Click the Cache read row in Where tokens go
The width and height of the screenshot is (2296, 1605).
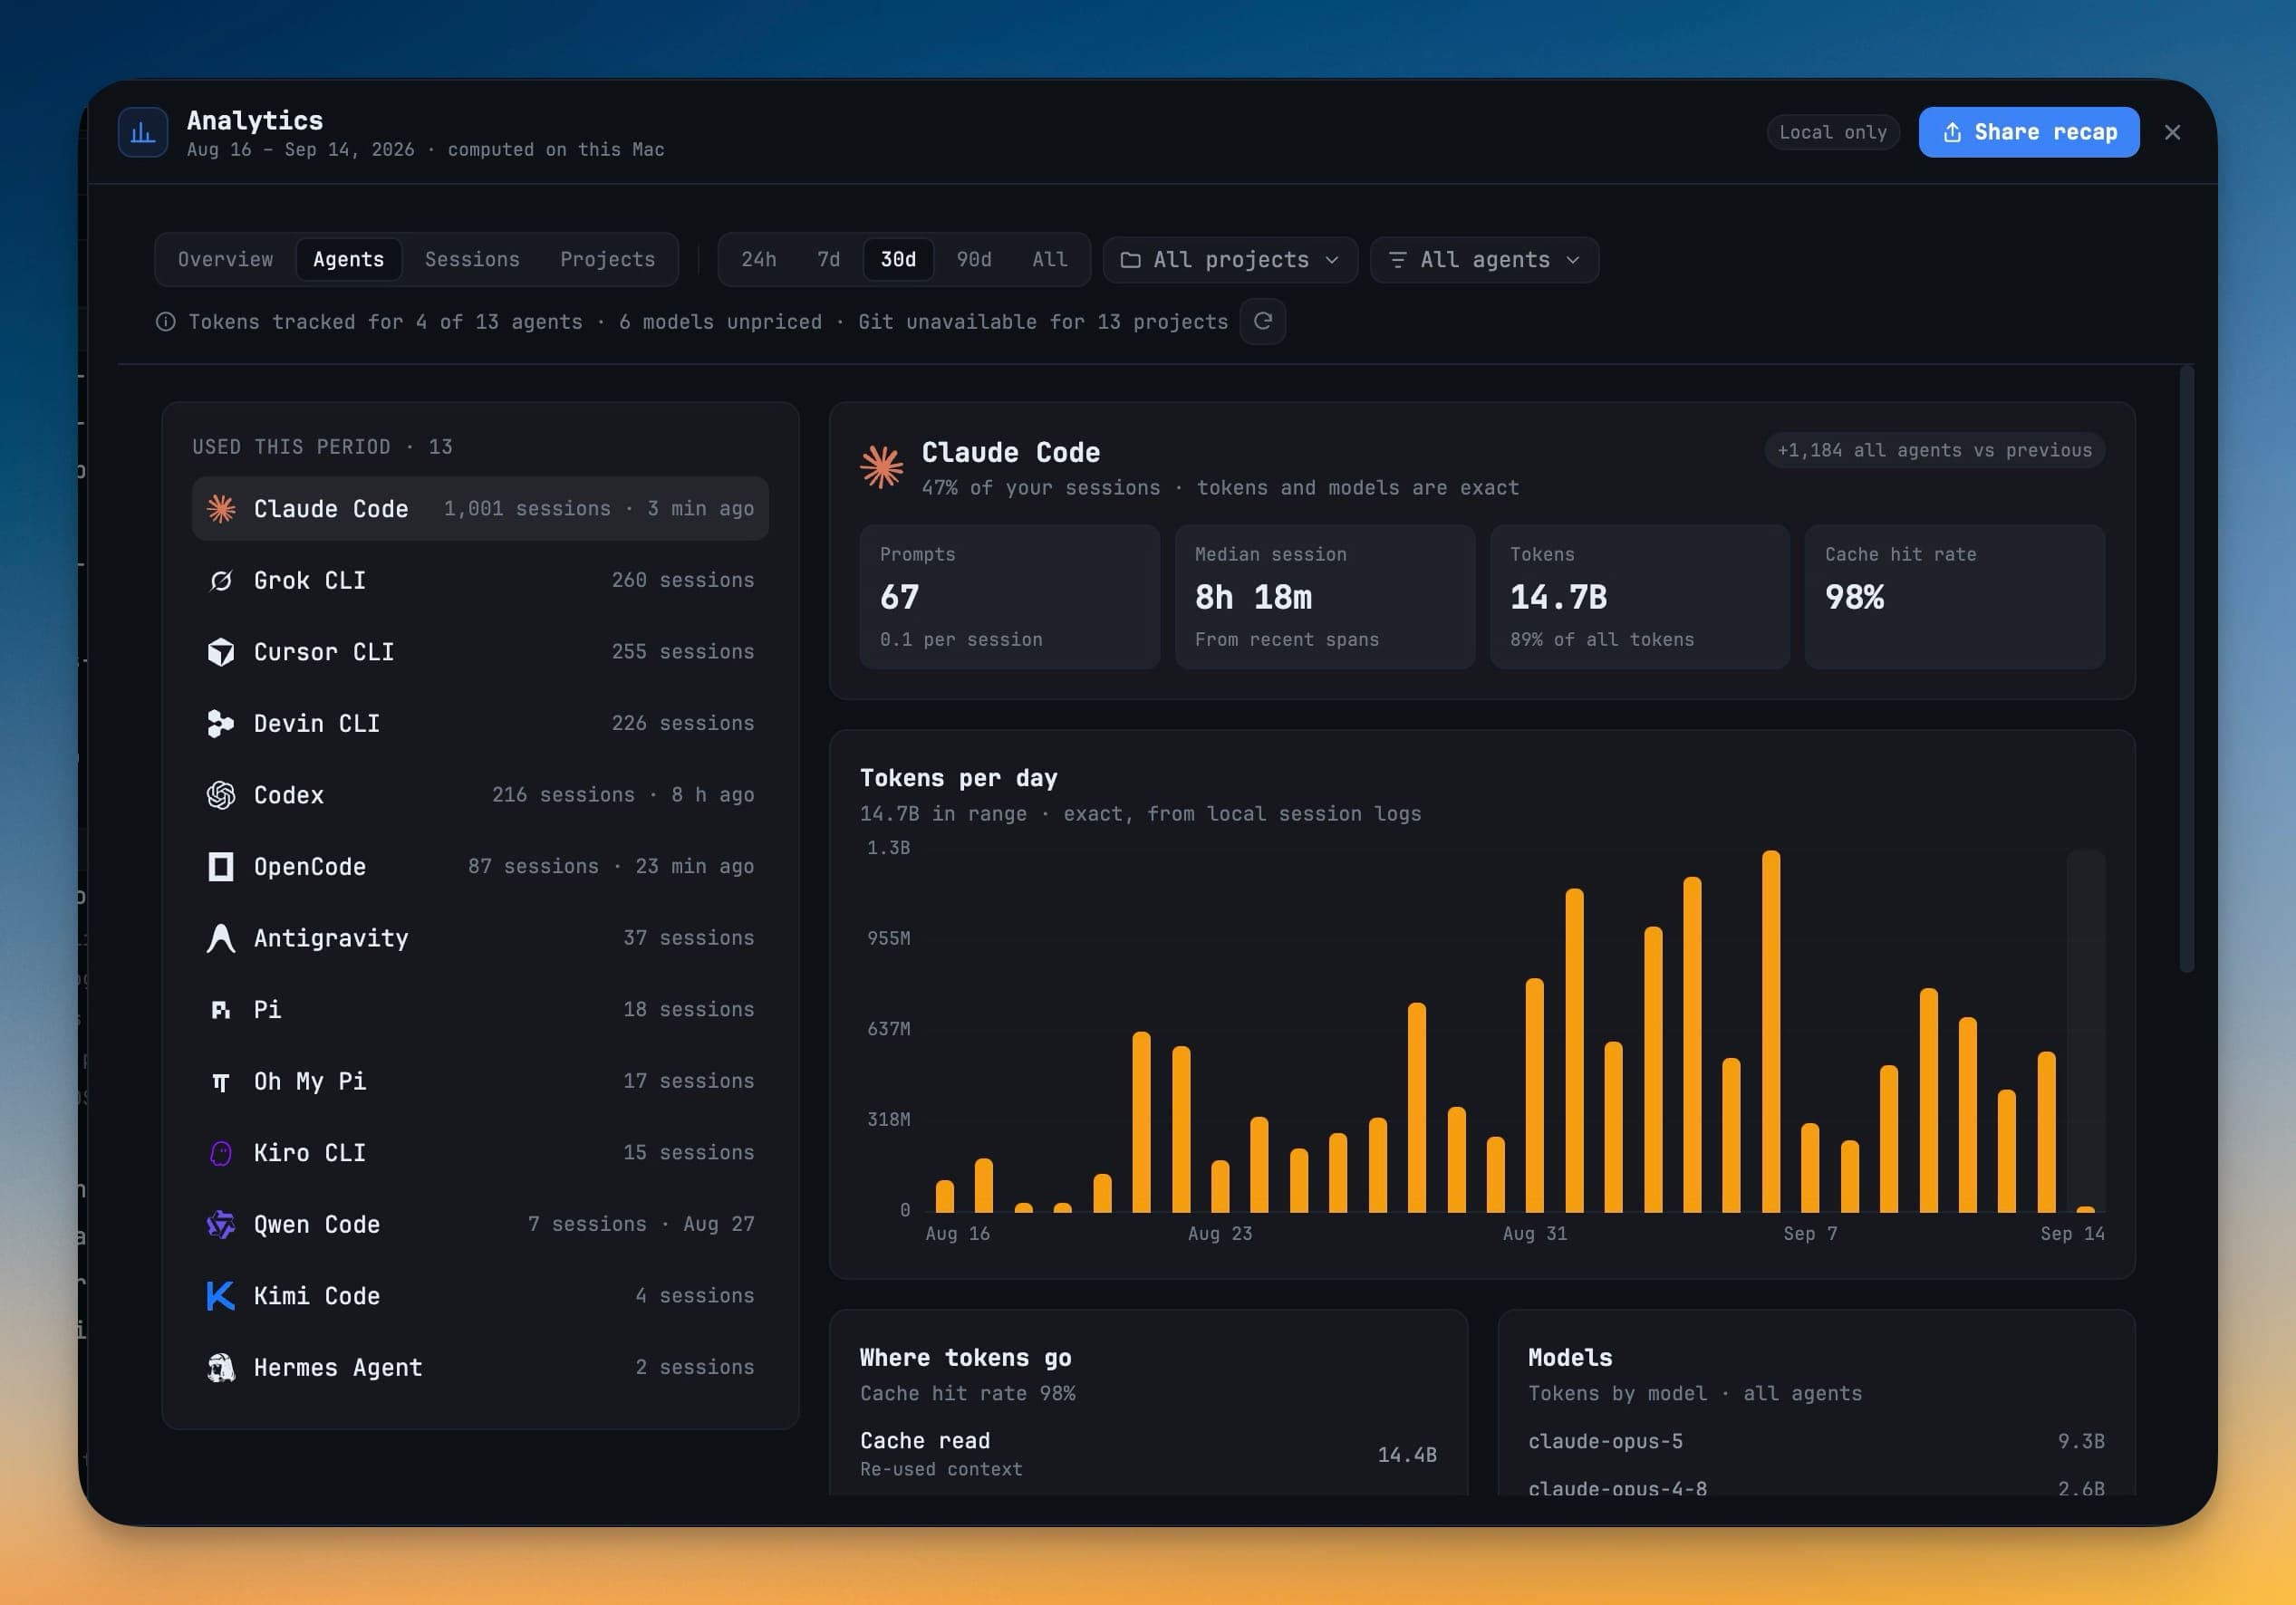[x=1148, y=1454]
